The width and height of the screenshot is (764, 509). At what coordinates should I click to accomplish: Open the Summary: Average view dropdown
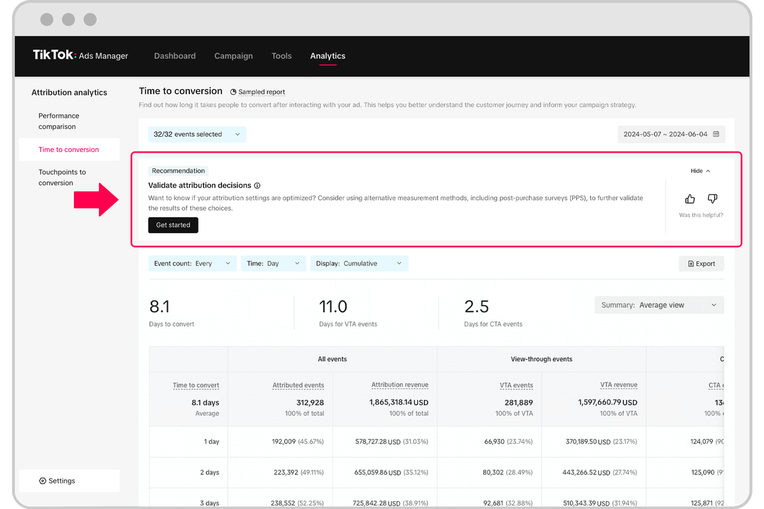pyautogui.click(x=660, y=305)
